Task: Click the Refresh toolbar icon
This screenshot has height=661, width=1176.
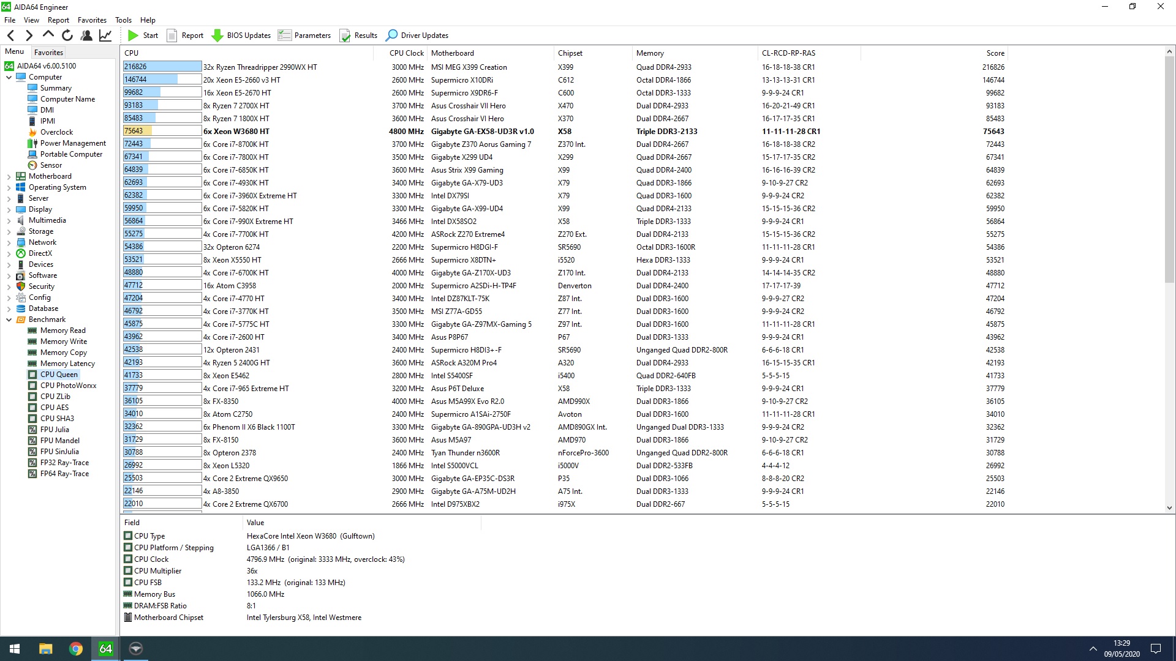Action: click(x=67, y=35)
